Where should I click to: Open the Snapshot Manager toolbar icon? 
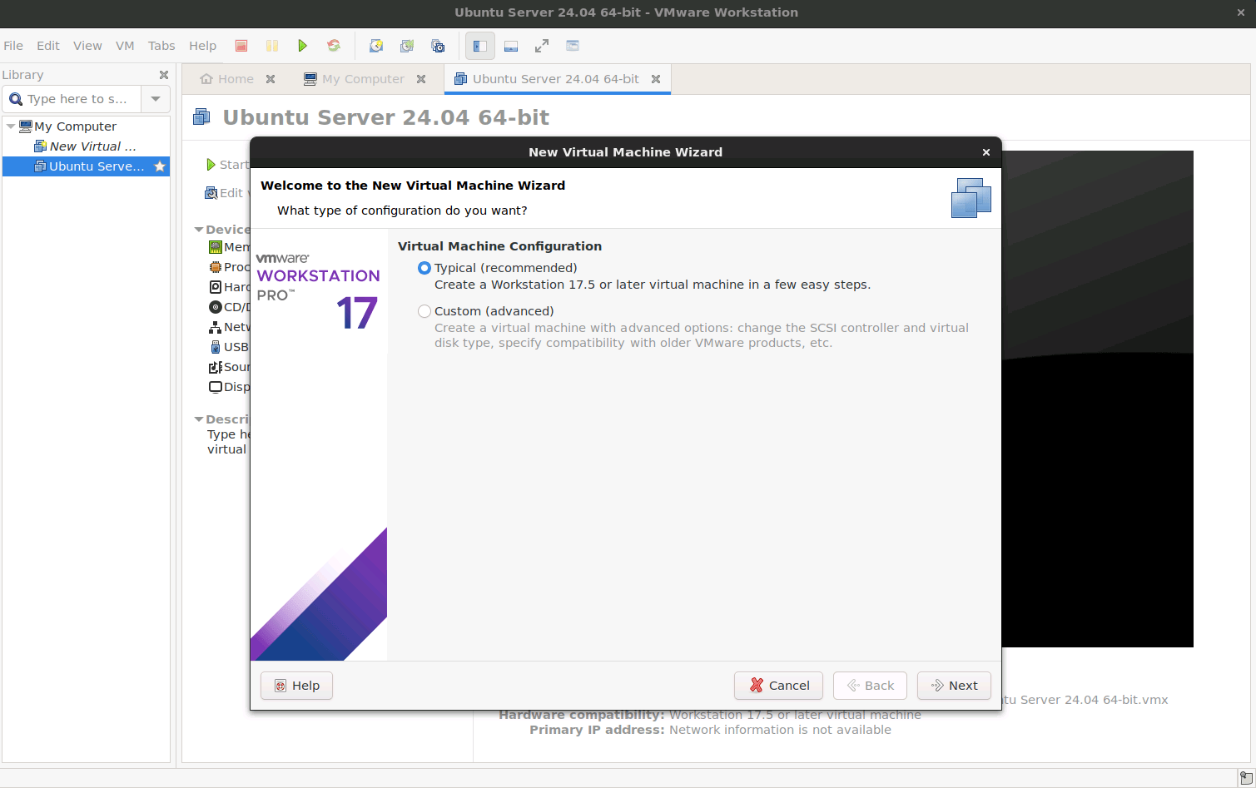[x=438, y=46]
